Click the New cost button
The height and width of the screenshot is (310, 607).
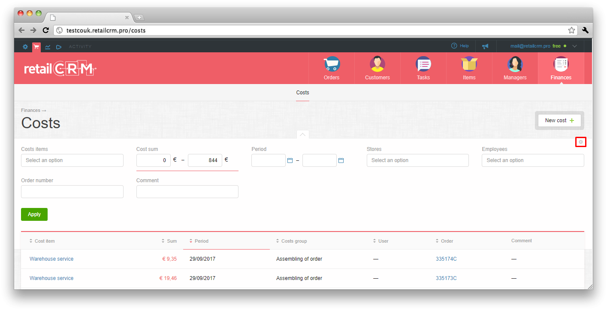tap(559, 120)
